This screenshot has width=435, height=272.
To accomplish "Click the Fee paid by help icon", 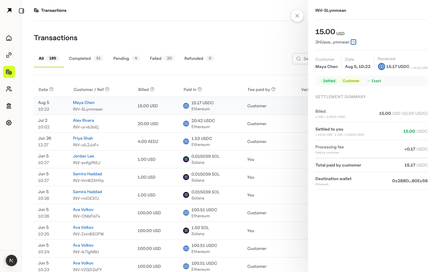I will [273, 89].
